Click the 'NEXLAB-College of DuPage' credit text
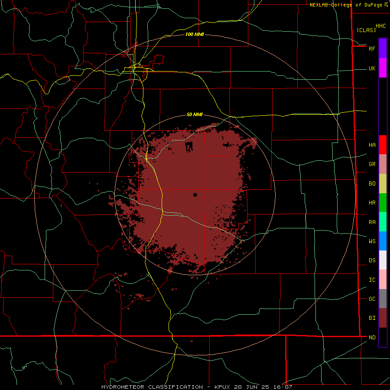The height and width of the screenshot is (390, 390). click(347, 5)
